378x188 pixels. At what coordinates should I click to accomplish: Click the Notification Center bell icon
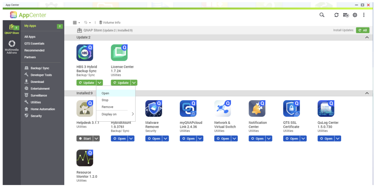tap(257, 109)
